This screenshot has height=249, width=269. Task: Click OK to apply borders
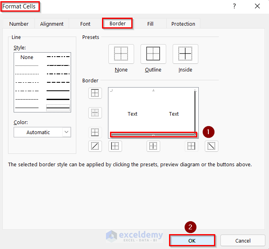click(192, 241)
